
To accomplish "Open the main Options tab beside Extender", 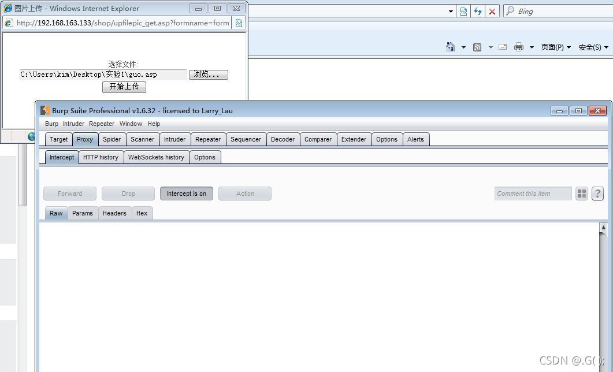I will (387, 139).
